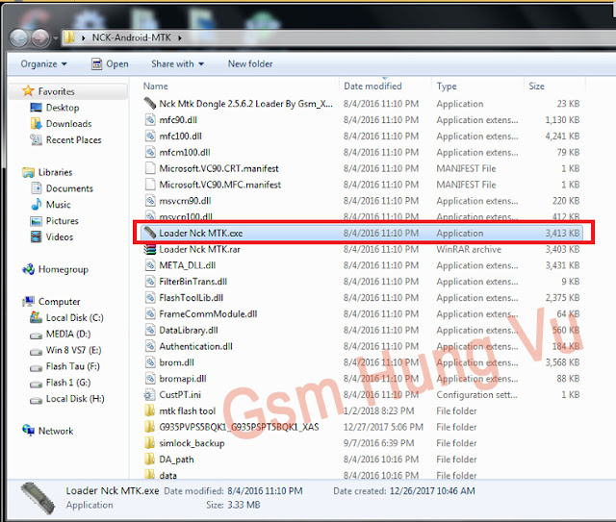
Task: Expand chevron after NCK-Android-MTK breadcrumb
Action: [180, 38]
